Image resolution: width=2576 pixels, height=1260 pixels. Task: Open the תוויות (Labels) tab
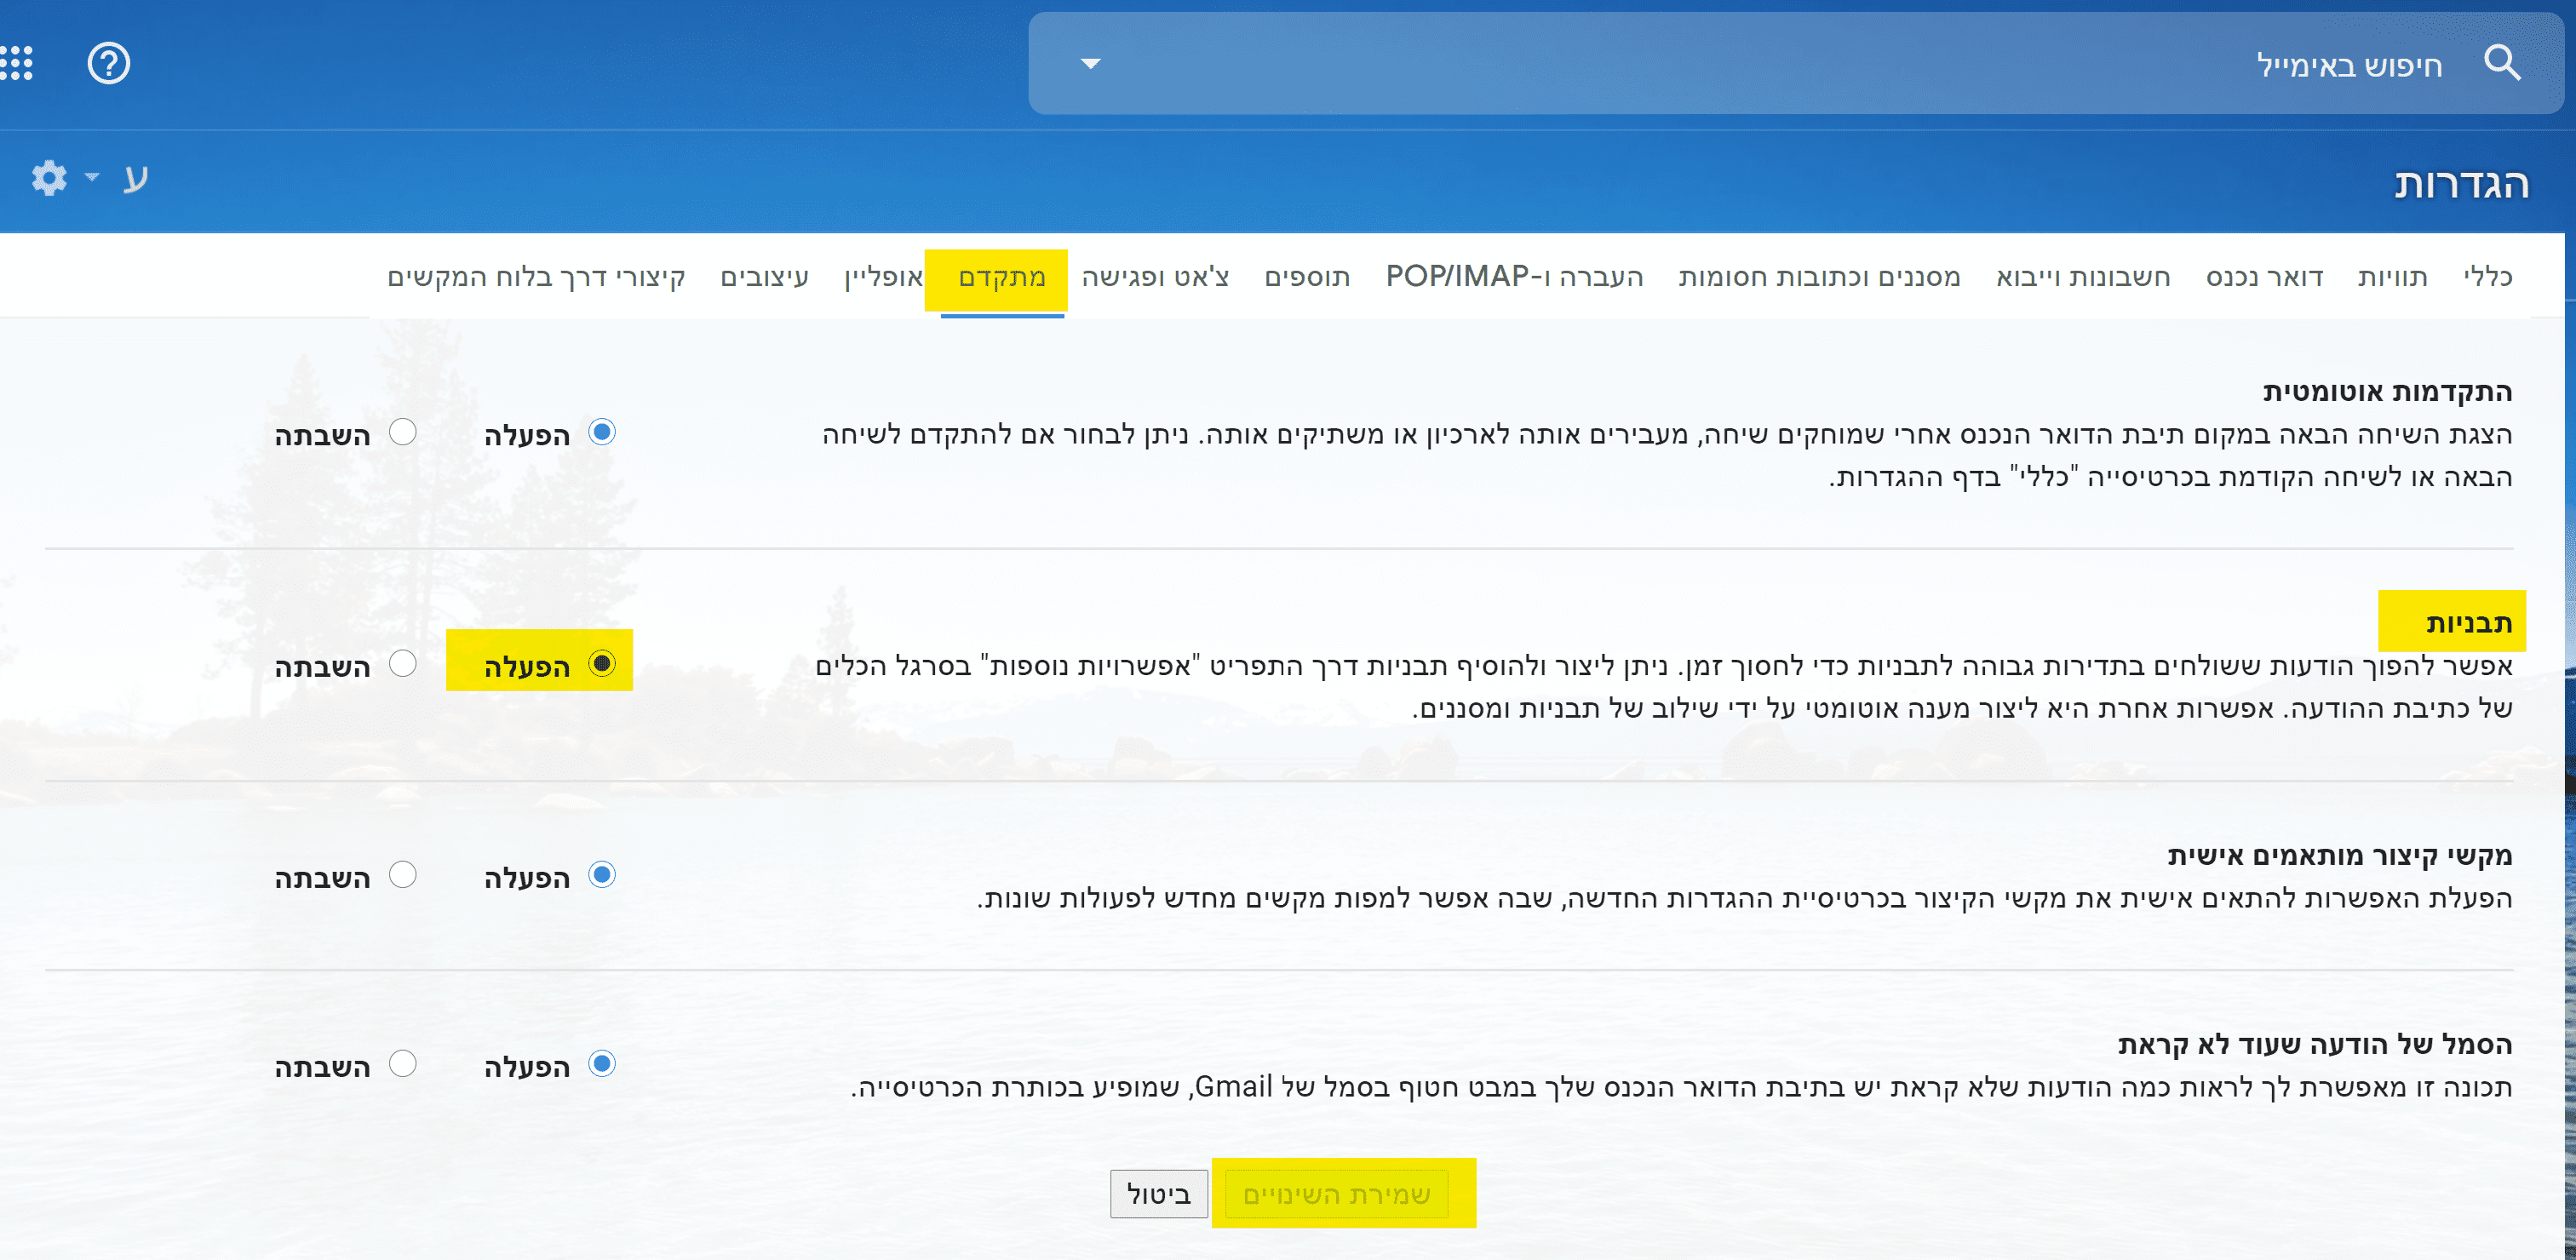pyautogui.click(x=2392, y=276)
